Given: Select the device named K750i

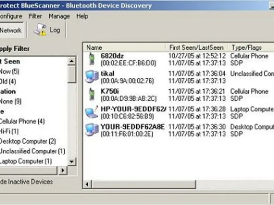Looking at the screenshot, I should click(x=110, y=91).
